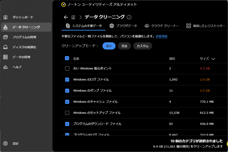Click the cloud icon on クラウド クリーナー tab
Image resolution: width=228 pixels, height=152 pixels.
pyautogui.click(x=147, y=26)
